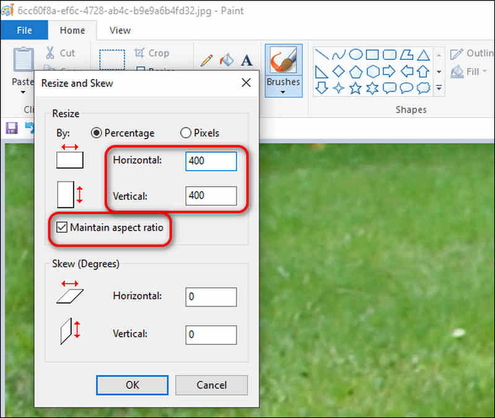495x418 pixels.
Task: Toggle Maintain aspect ratio checkbox
Action: pos(62,227)
